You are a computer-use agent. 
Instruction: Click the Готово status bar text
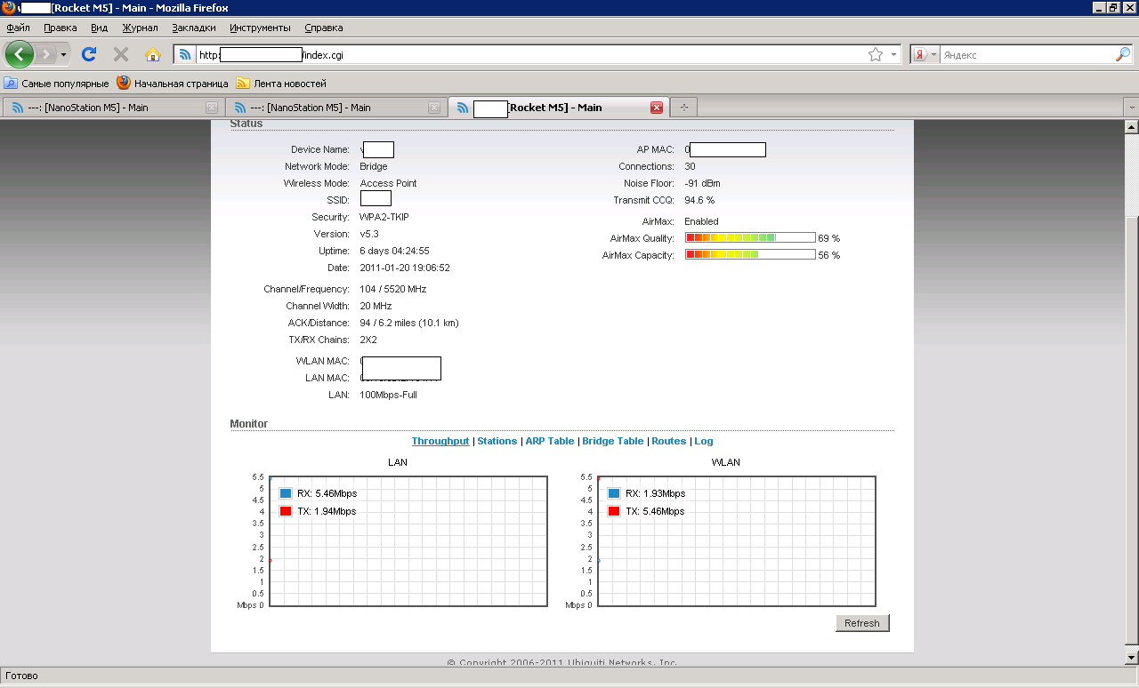(21, 676)
